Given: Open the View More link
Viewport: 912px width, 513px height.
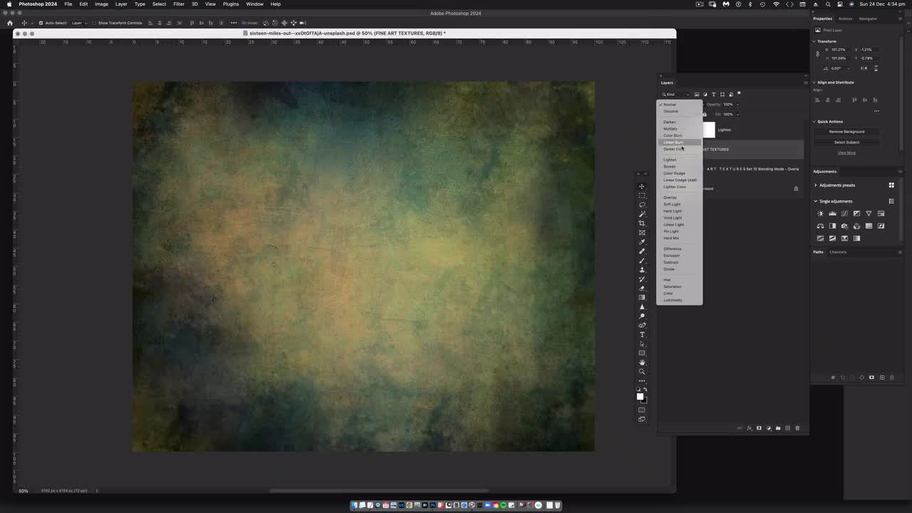Looking at the screenshot, I should [846, 152].
